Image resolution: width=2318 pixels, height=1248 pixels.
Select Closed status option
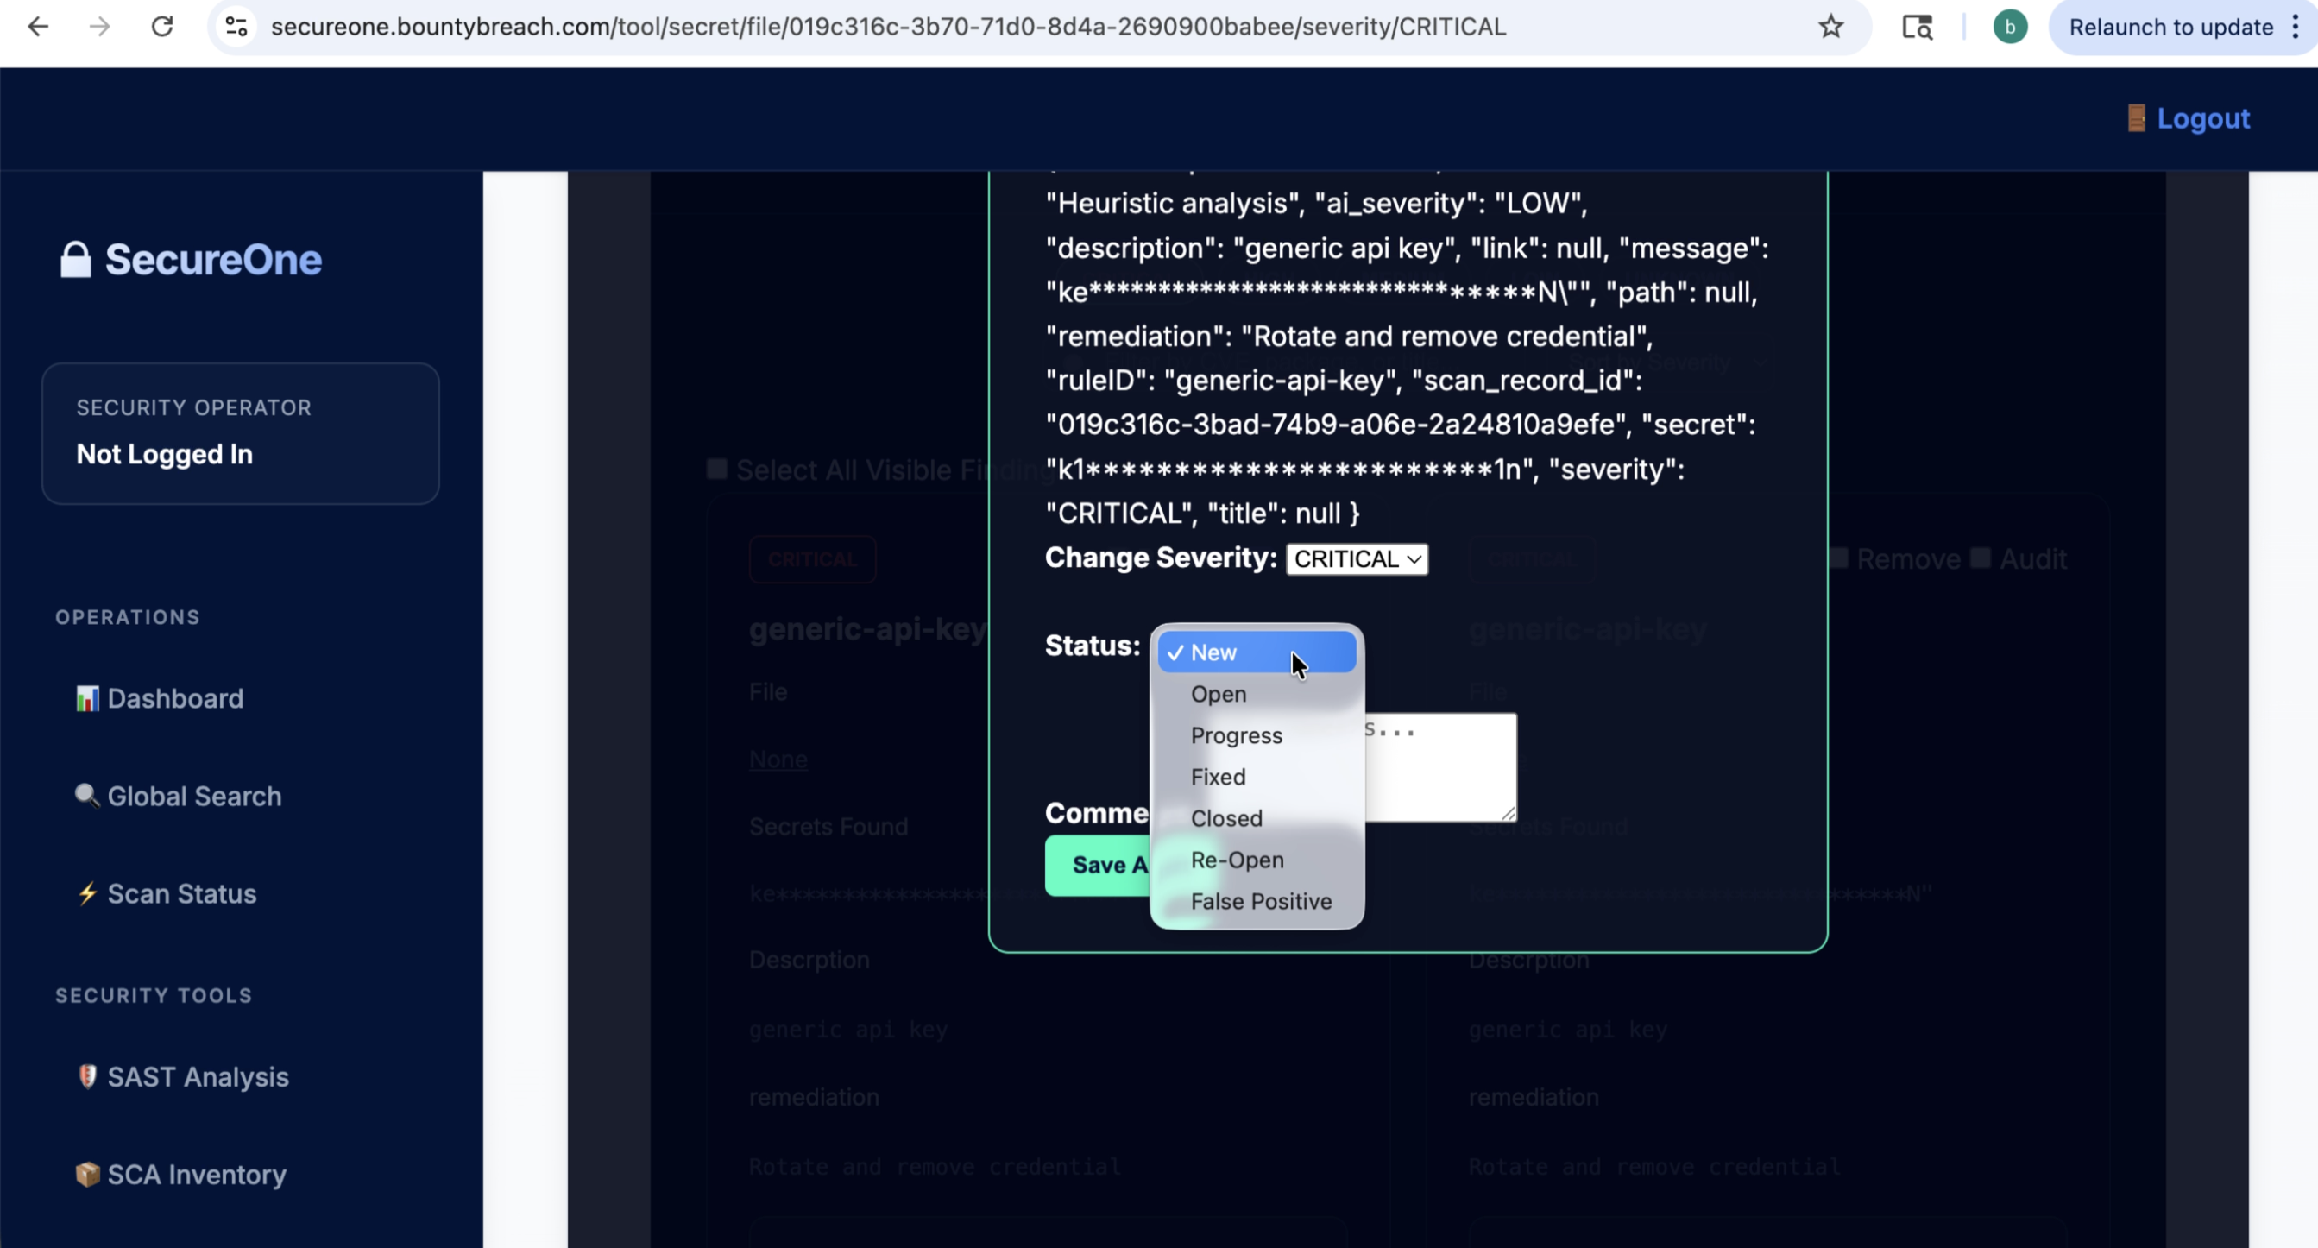(1257, 818)
